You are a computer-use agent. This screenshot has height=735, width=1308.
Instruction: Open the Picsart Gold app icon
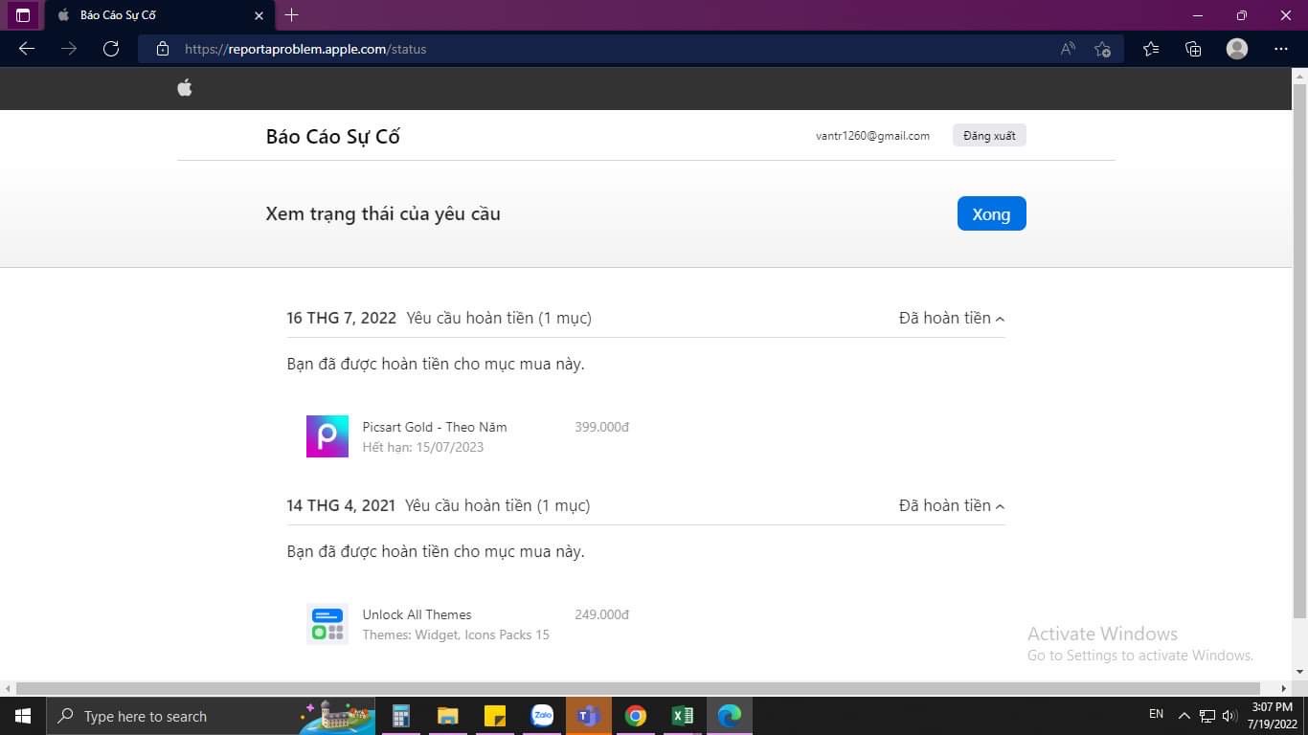click(327, 436)
